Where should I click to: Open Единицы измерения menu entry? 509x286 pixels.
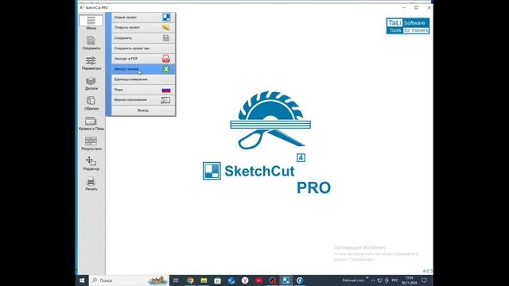(x=143, y=79)
